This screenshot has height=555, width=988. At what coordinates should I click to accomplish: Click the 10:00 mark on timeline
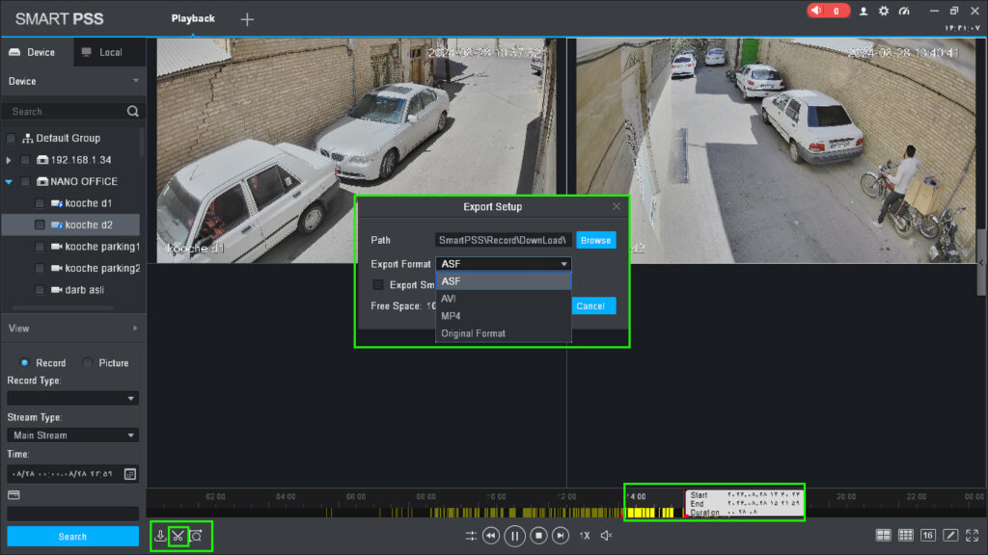point(496,496)
